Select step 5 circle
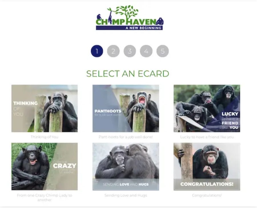Screen dimensions: 257x208 [x=162, y=51]
